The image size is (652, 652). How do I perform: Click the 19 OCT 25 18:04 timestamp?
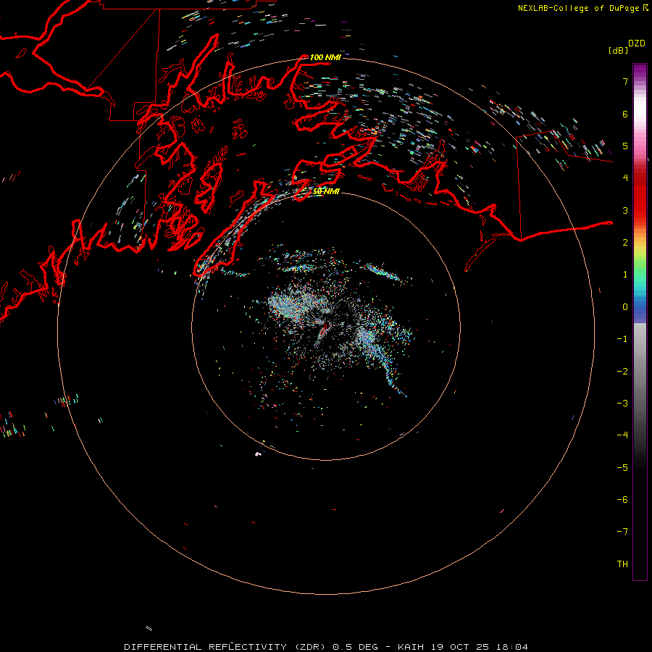click(480, 647)
